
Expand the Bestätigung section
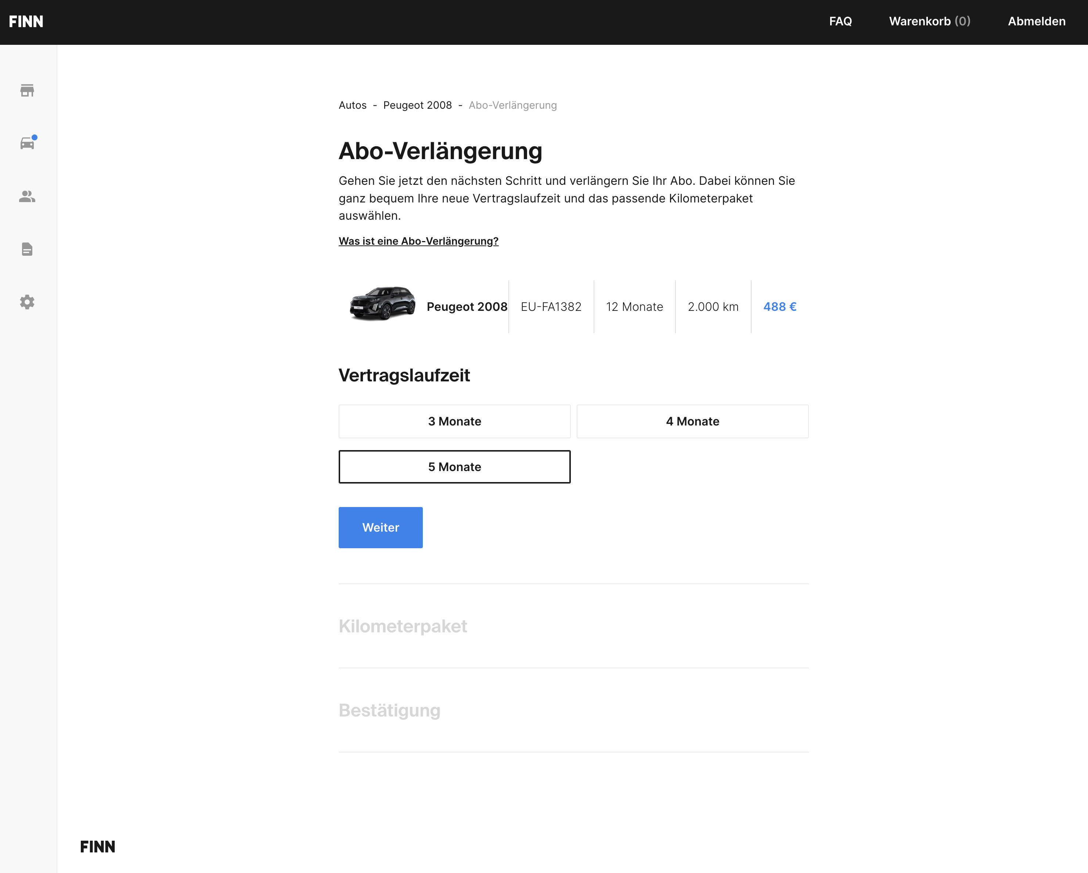point(390,710)
